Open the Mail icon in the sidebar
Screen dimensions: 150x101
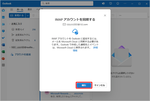3,10
